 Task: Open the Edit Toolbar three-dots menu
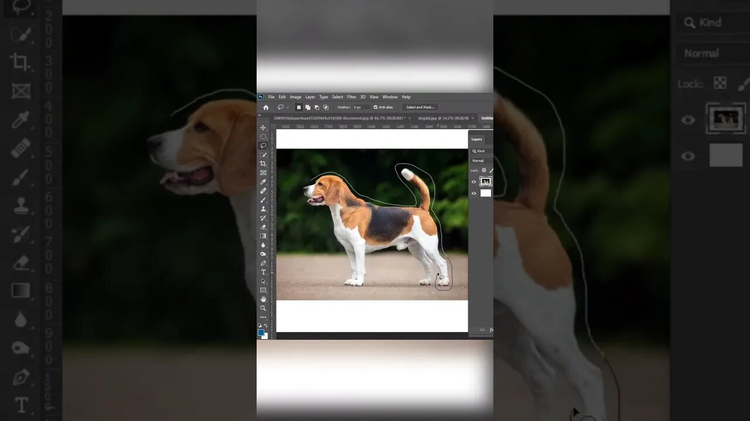tap(263, 317)
